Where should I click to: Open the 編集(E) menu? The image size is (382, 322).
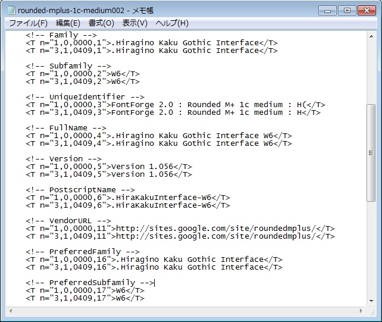[x=68, y=23]
